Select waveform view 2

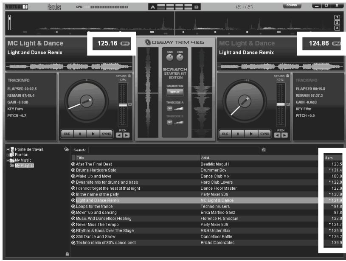pos(337,22)
